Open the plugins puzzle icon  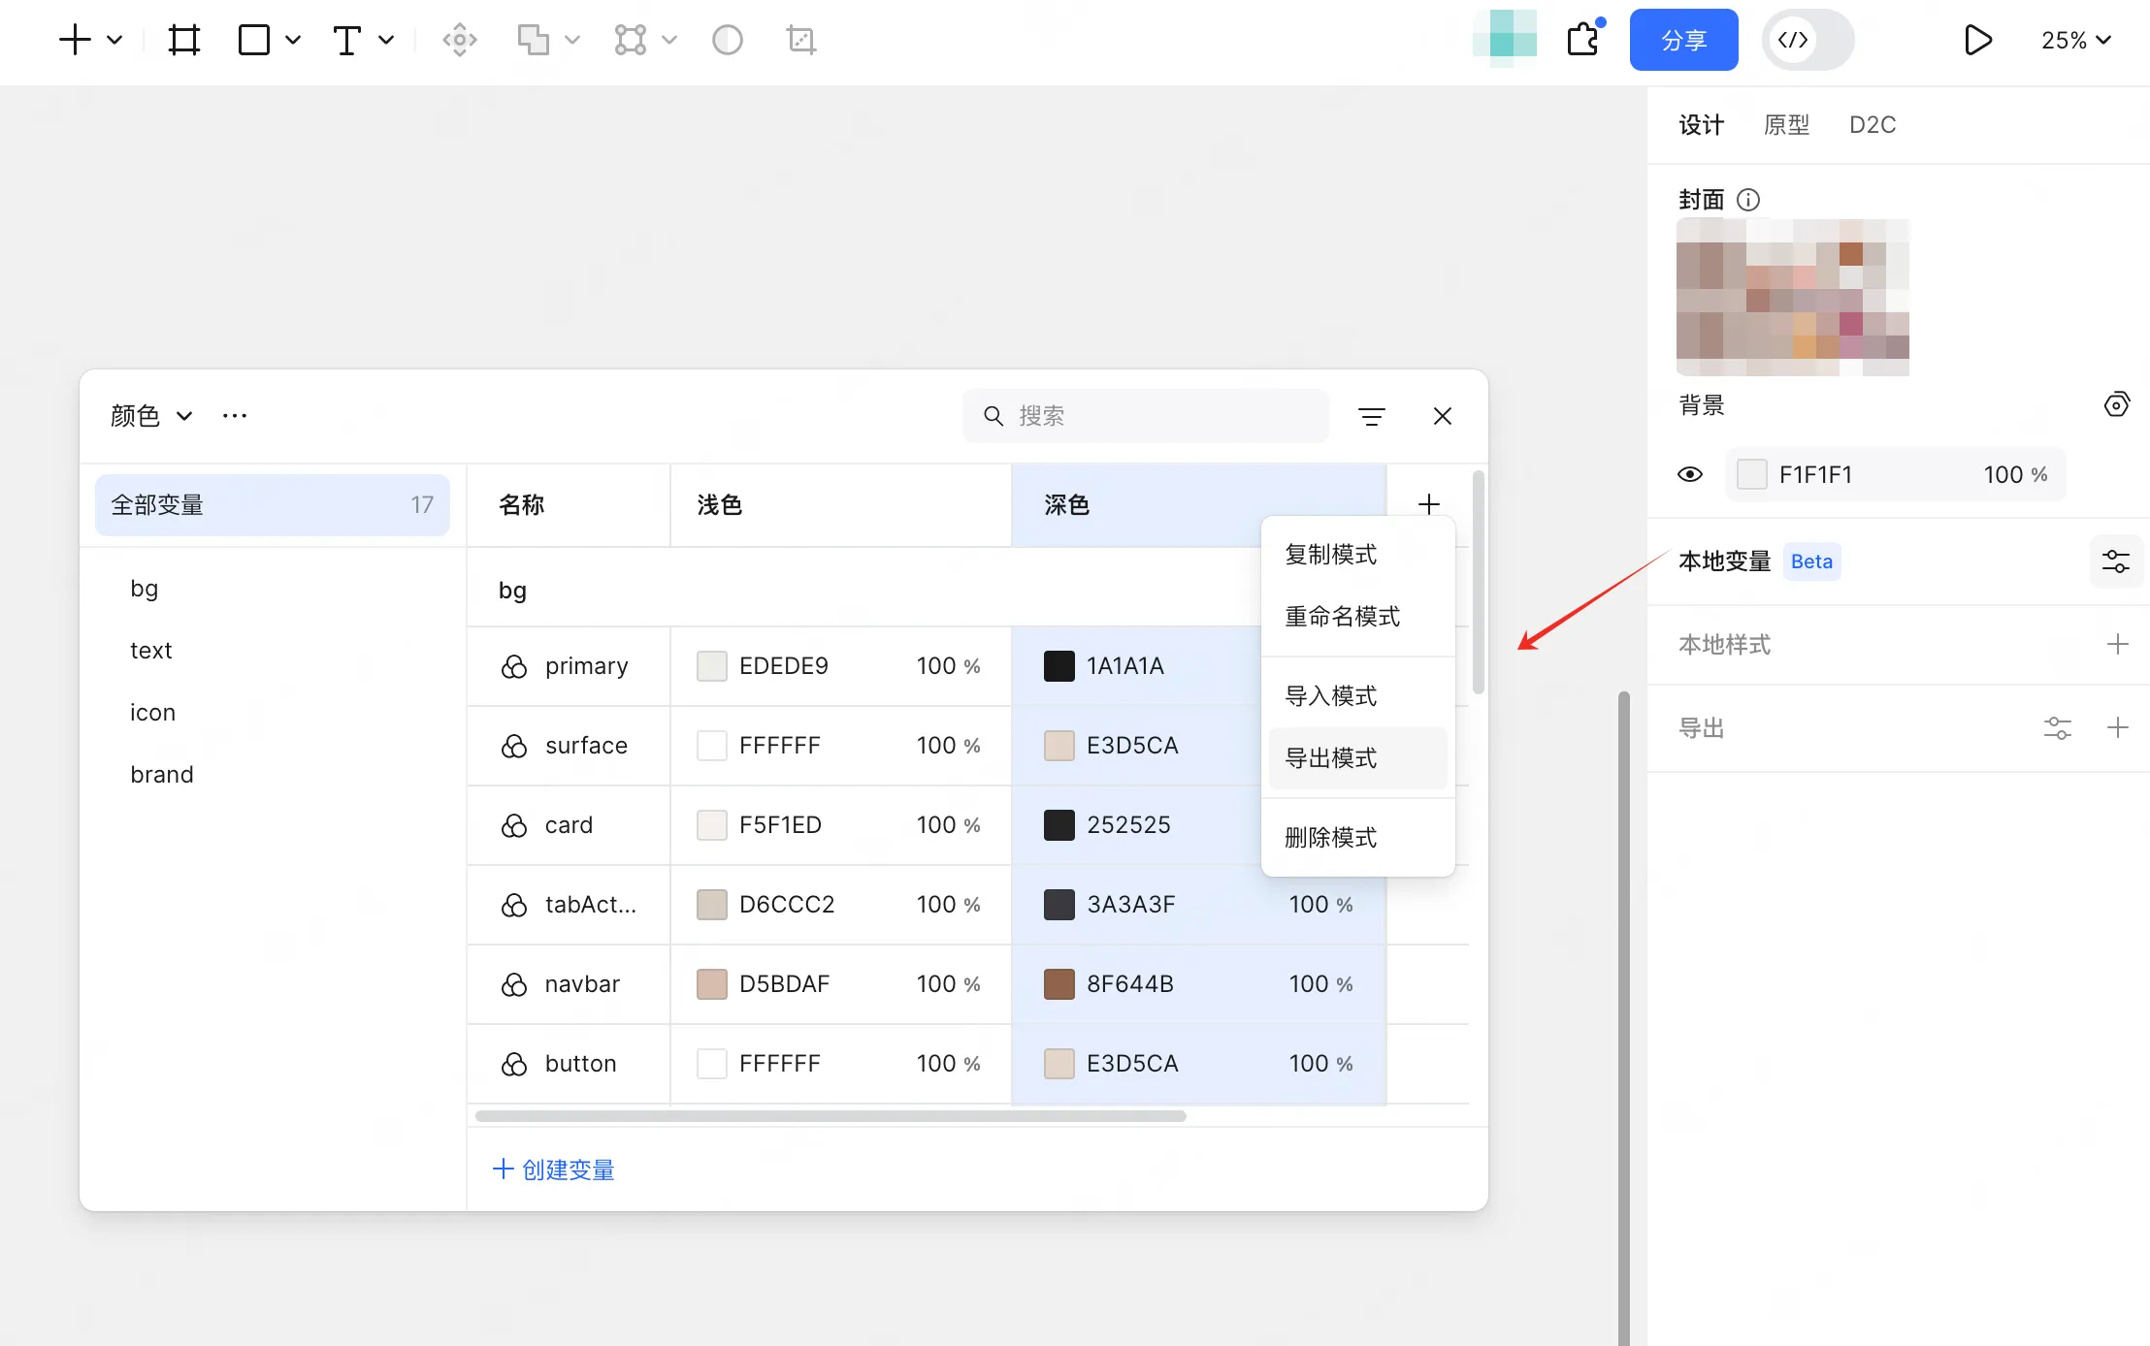point(1583,40)
